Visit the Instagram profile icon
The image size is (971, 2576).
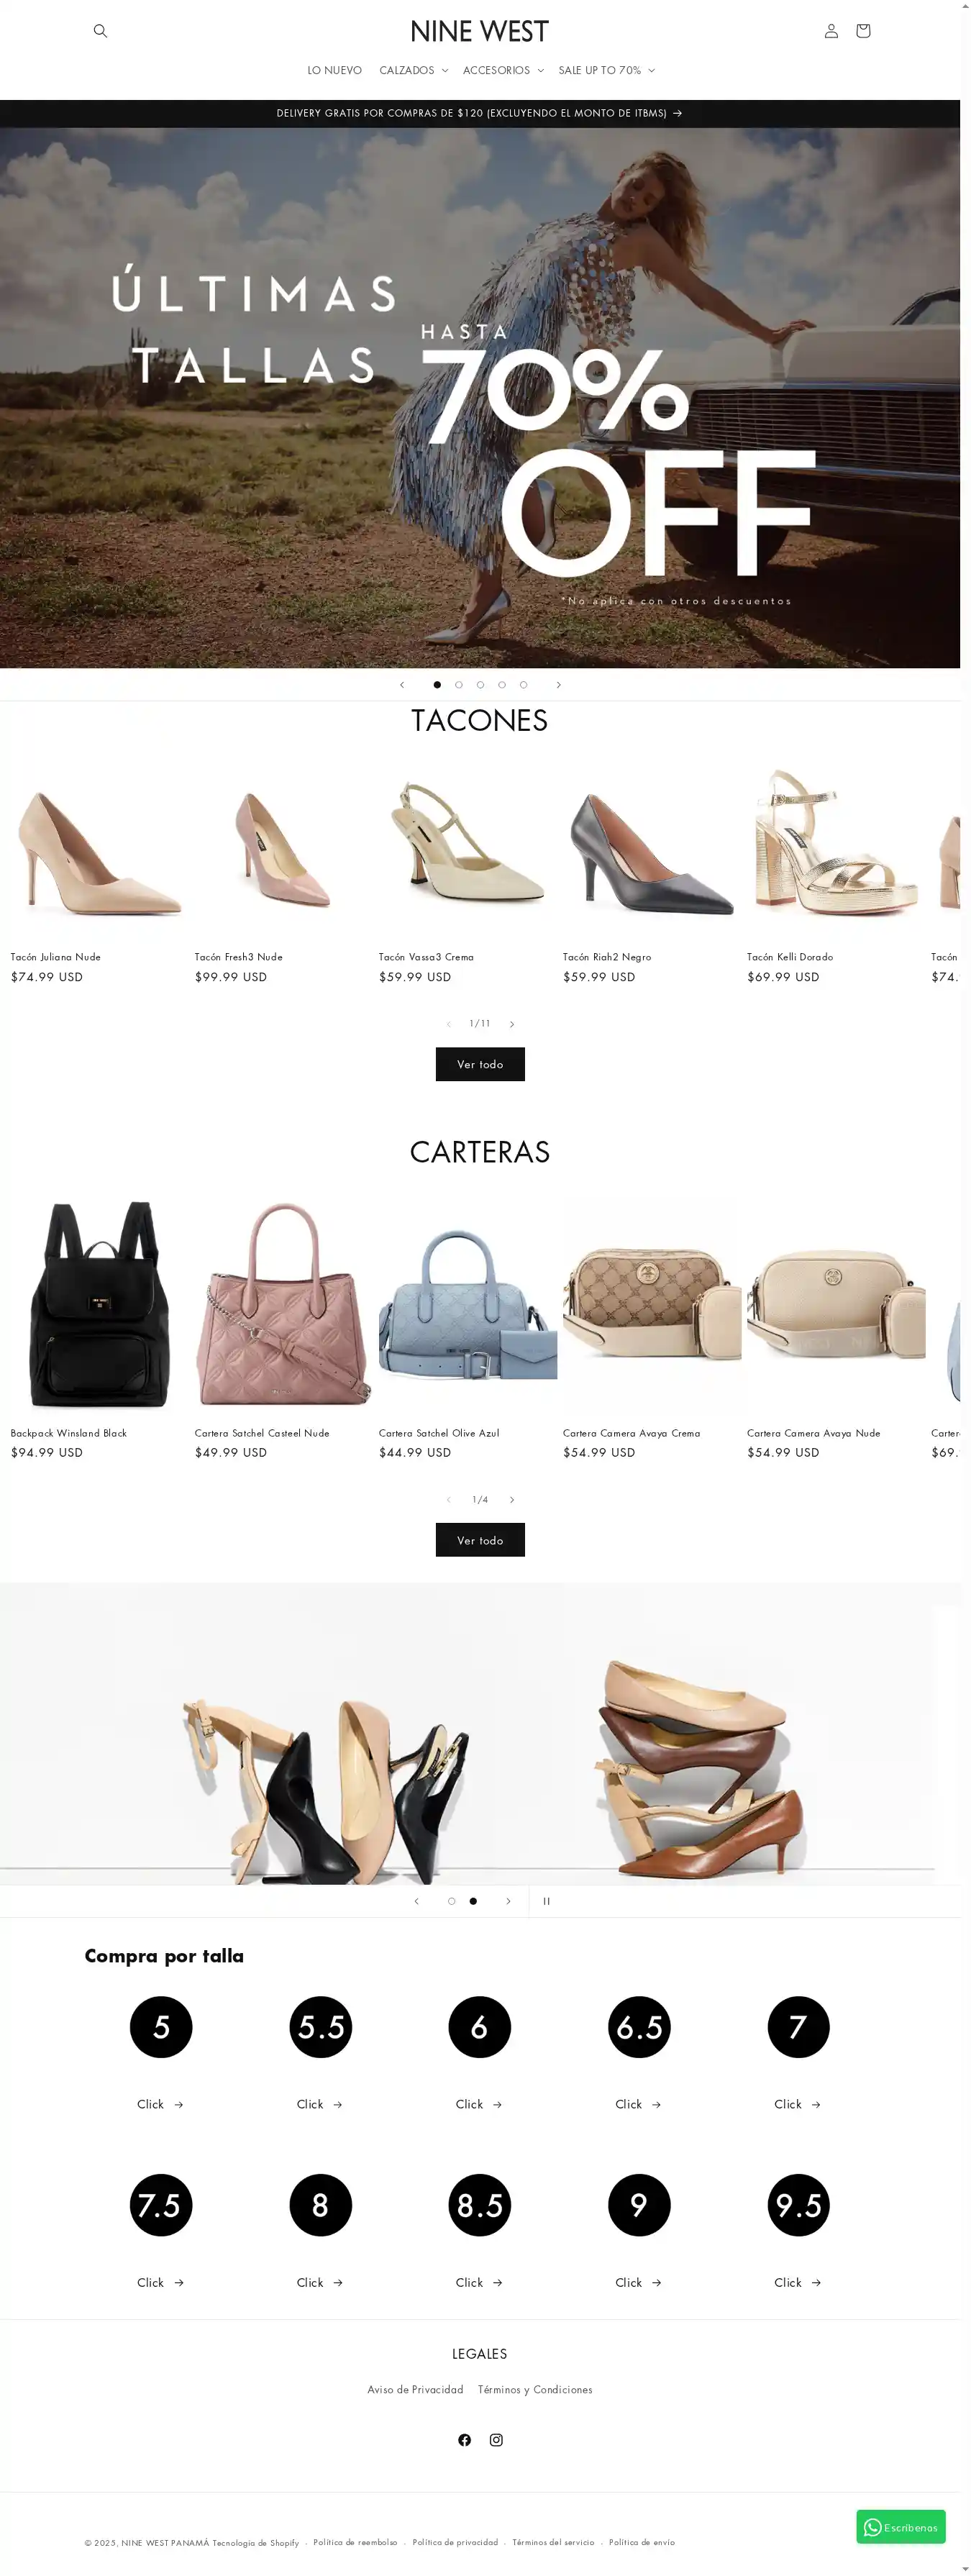coord(496,2440)
